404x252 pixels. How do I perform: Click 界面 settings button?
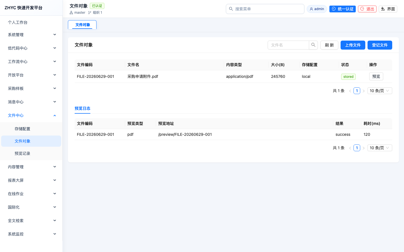[388, 9]
